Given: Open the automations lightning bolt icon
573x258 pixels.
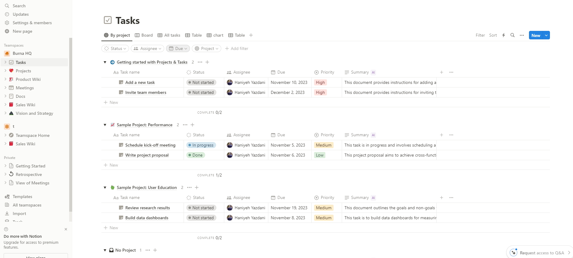Looking at the screenshot, I should tap(503, 35).
